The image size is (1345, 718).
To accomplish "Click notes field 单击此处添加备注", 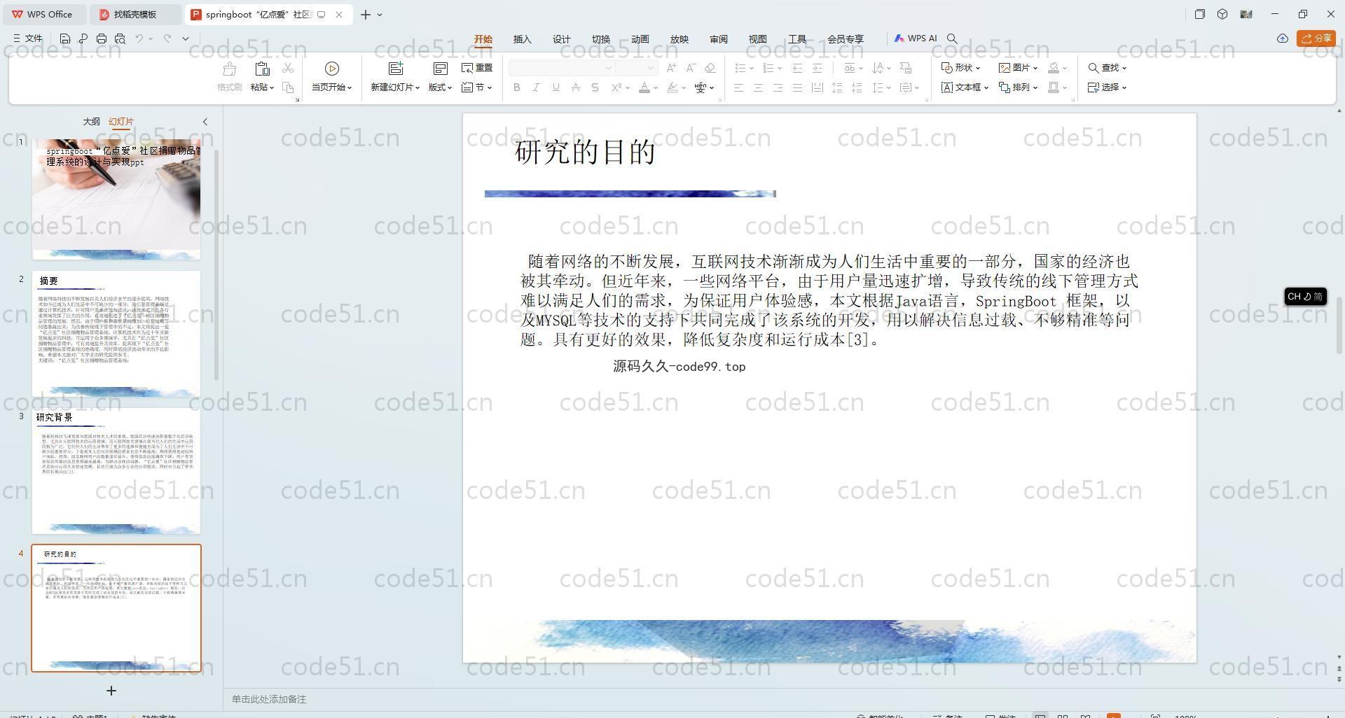I will click(x=269, y=699).
